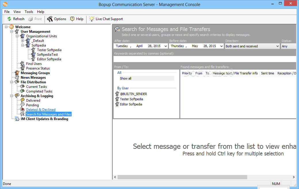
Task: Select Tester Softpedia in By User list
Action: (x=131, y=99)
